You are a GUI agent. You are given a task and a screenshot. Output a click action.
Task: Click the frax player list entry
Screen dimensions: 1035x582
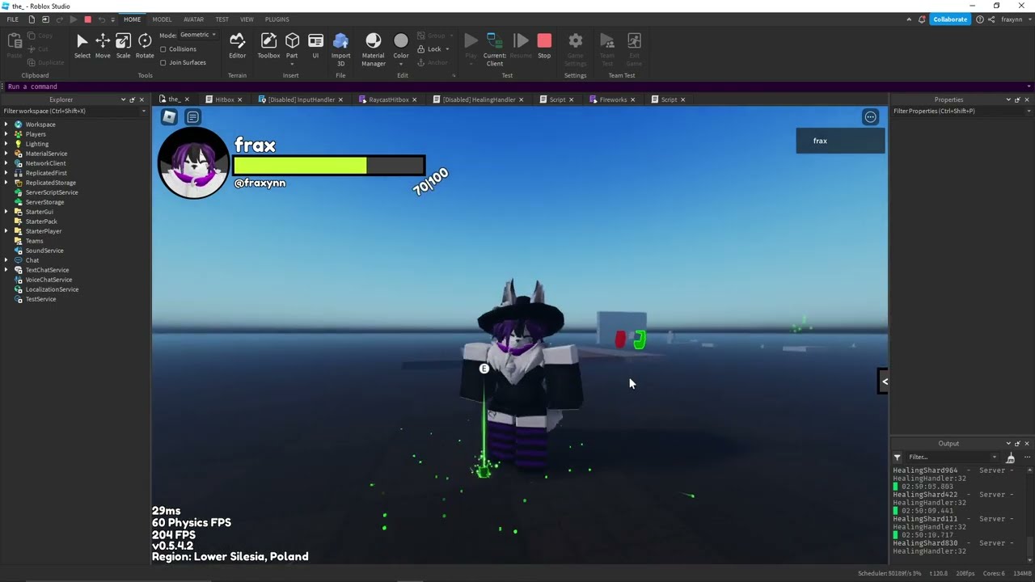click(x=840, y=141)
